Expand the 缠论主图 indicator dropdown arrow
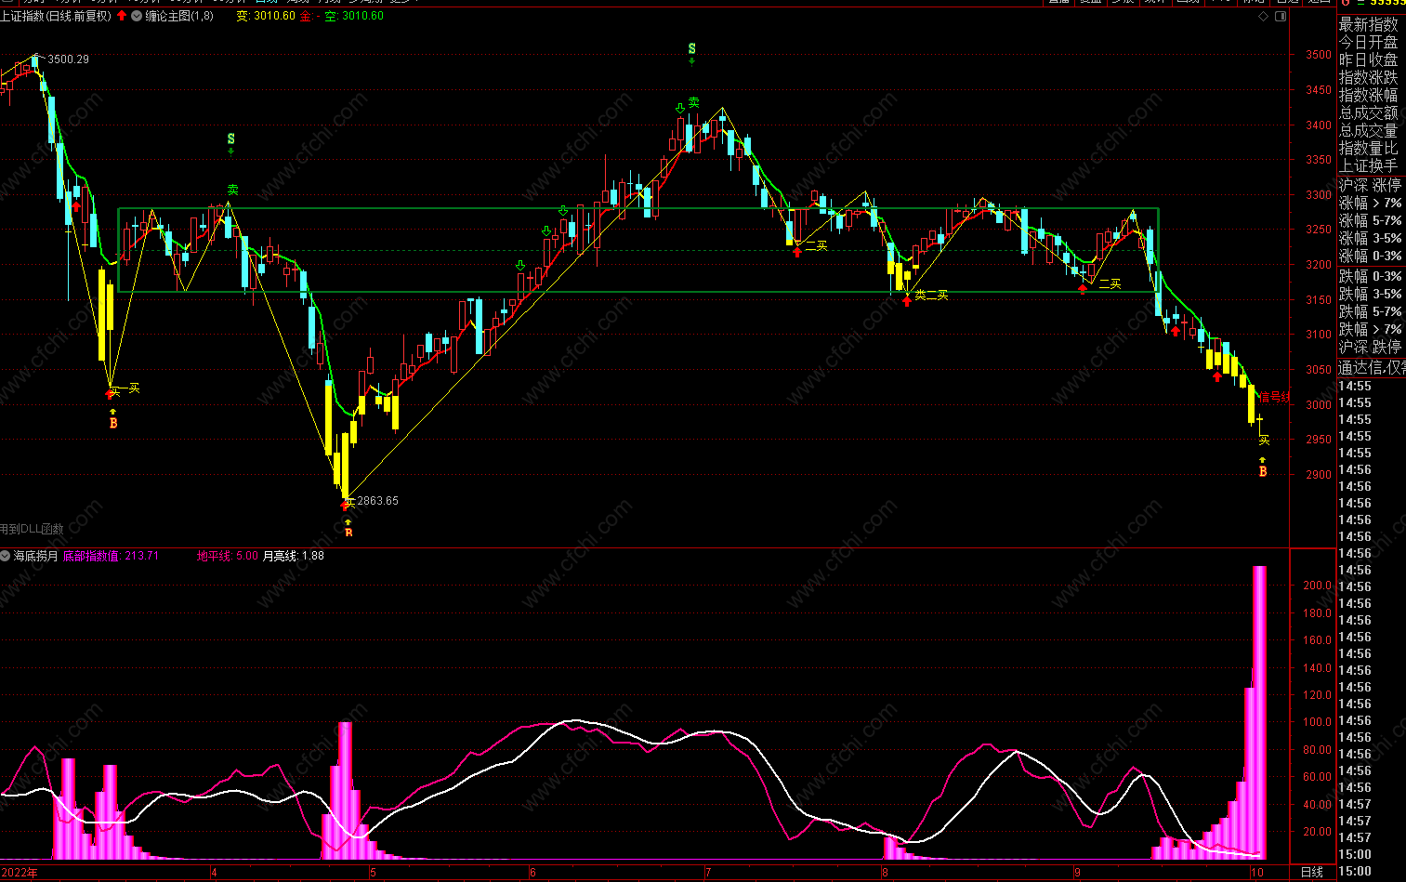This screenshot has height=882, width=1406. pos(138,16)
